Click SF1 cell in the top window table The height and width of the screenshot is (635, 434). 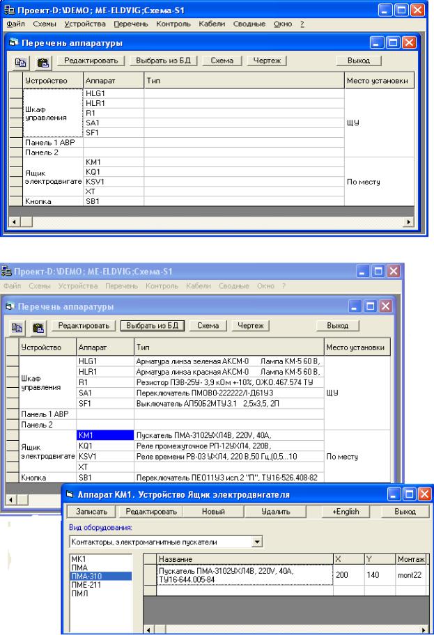pyautogui.click(x=114, y=132)
